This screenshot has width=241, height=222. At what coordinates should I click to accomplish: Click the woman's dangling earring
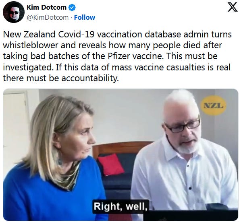coord(60,159)
